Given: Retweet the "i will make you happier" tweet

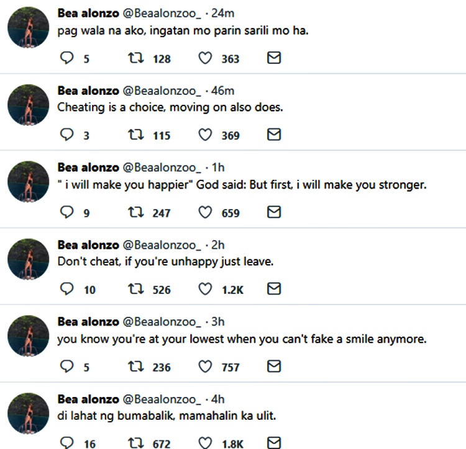Looking at the screenshot, I should tap(135, 213).
